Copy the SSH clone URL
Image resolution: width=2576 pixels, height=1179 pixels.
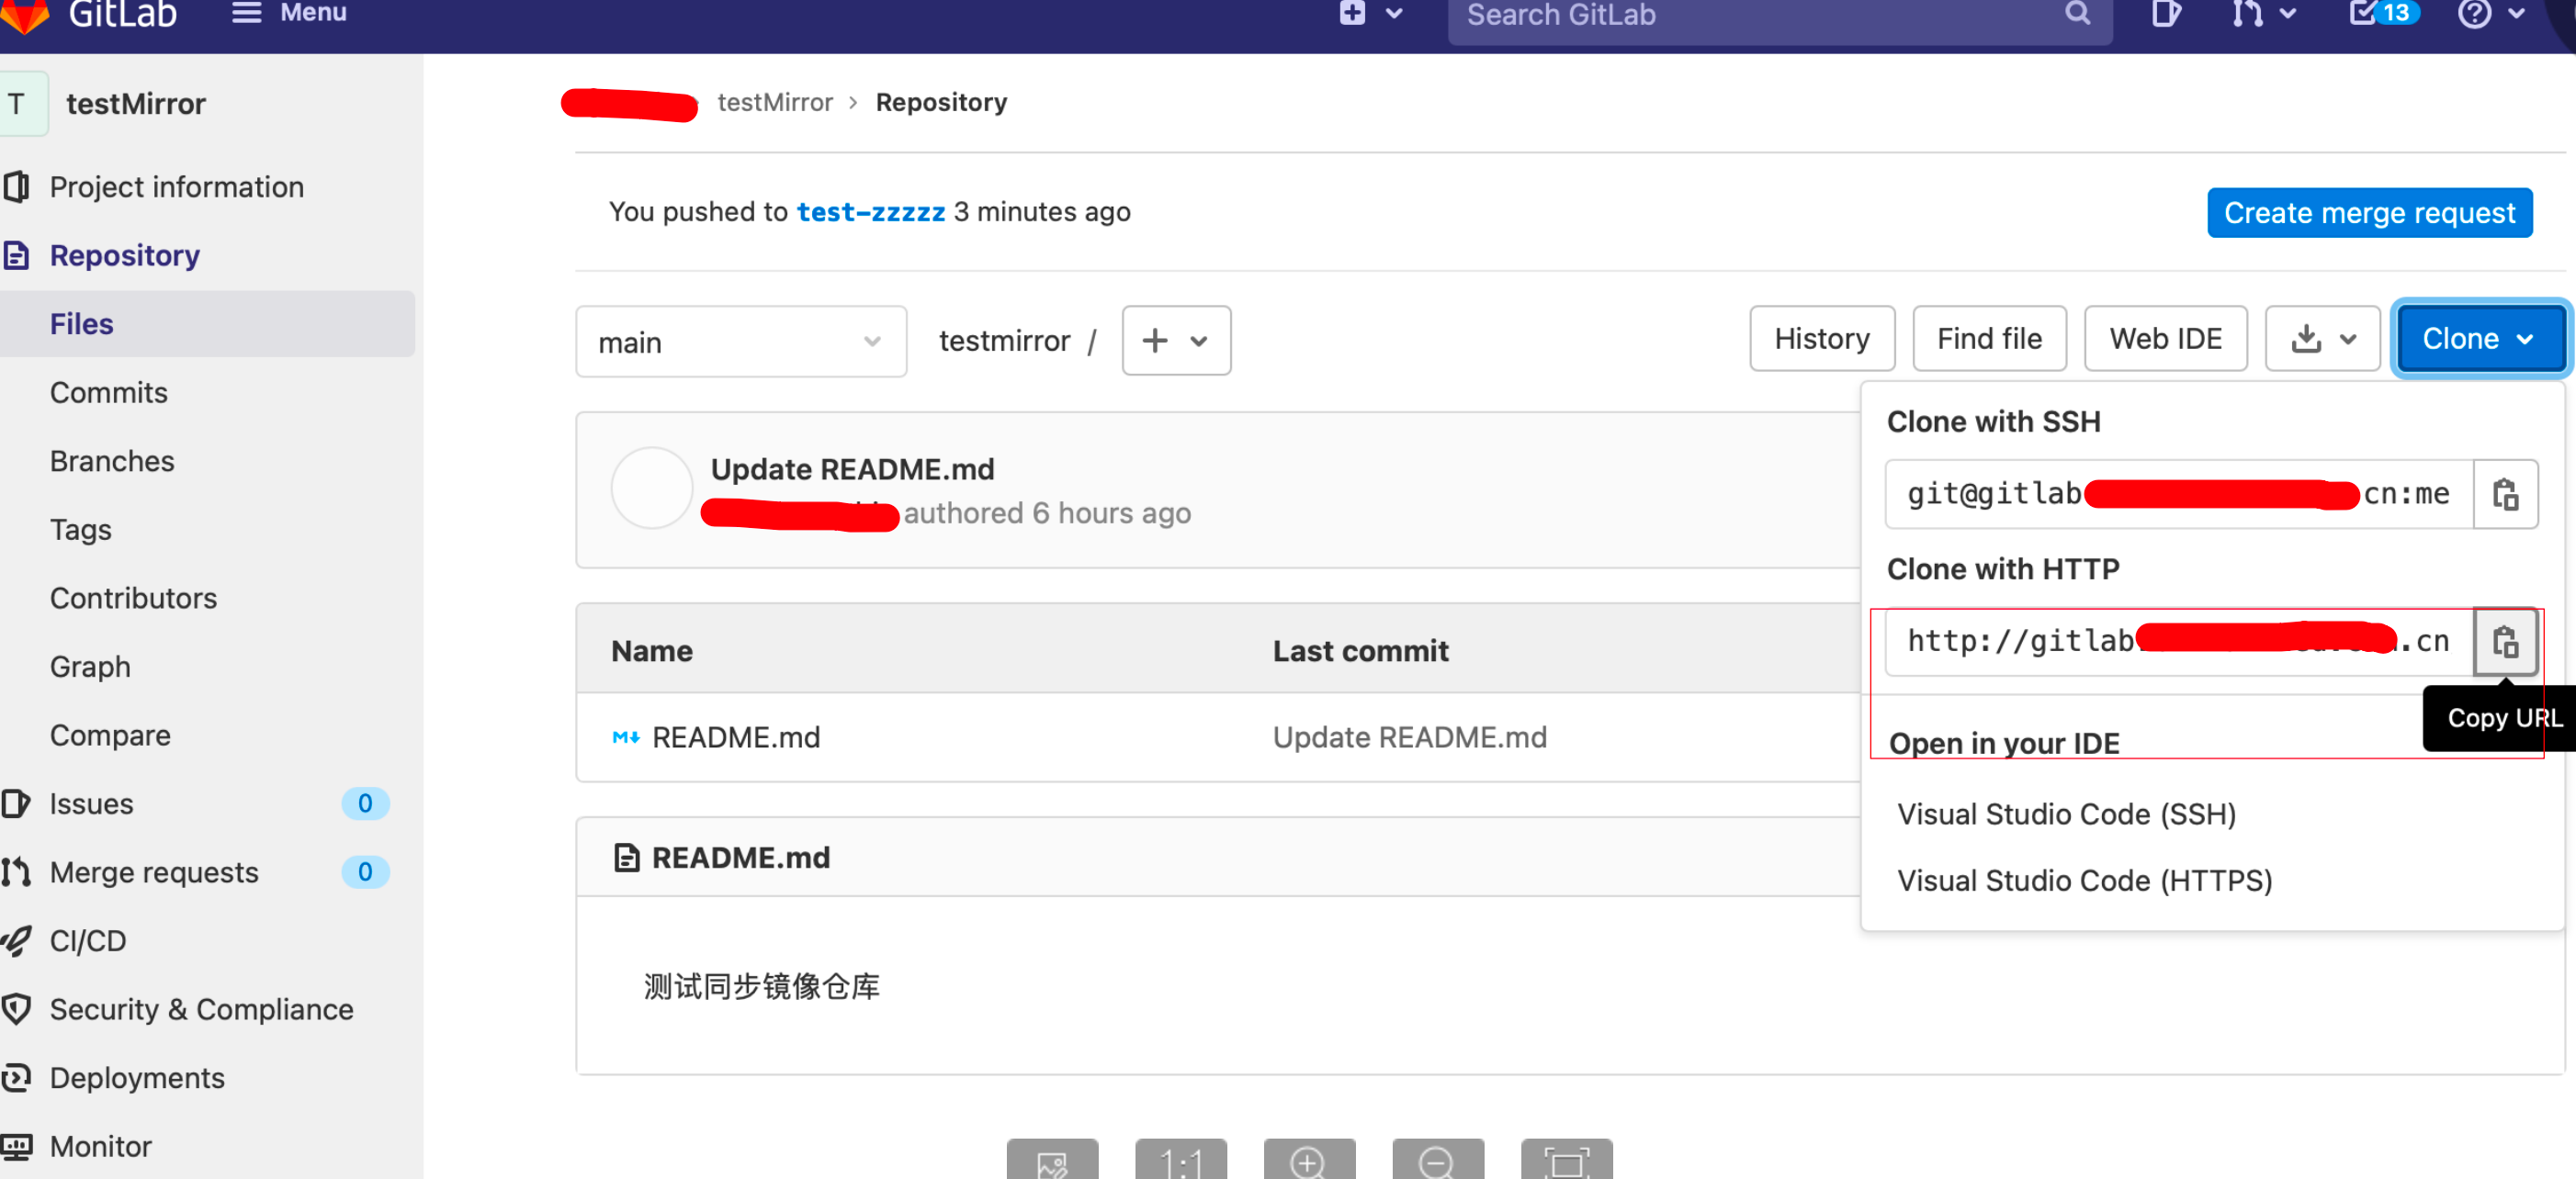click(x=2505, y=494)
